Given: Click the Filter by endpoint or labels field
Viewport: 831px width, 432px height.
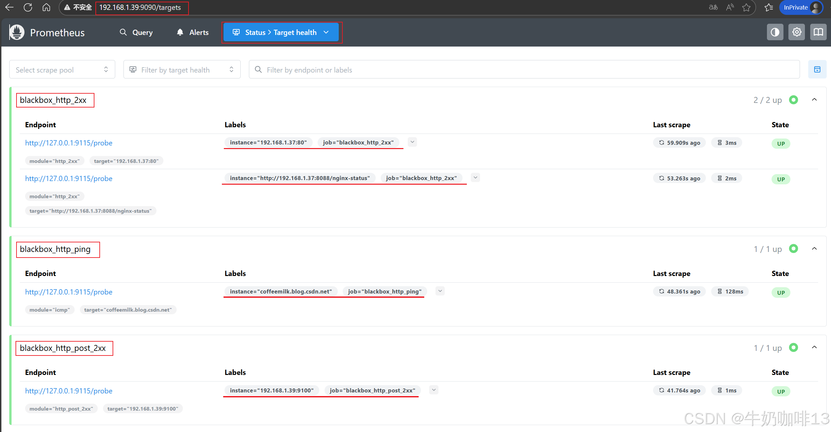Looking at the screenshot, I should pos(524,70).
